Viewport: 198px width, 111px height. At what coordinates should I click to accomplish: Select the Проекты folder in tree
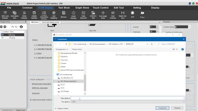(64, 56)
